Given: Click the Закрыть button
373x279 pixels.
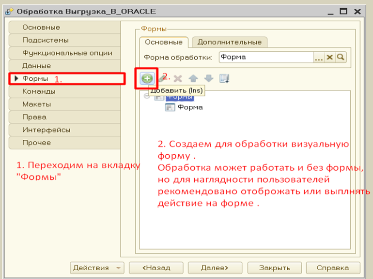Looking at the screenshot, I should pyautogui.click(x=275, y=268).
